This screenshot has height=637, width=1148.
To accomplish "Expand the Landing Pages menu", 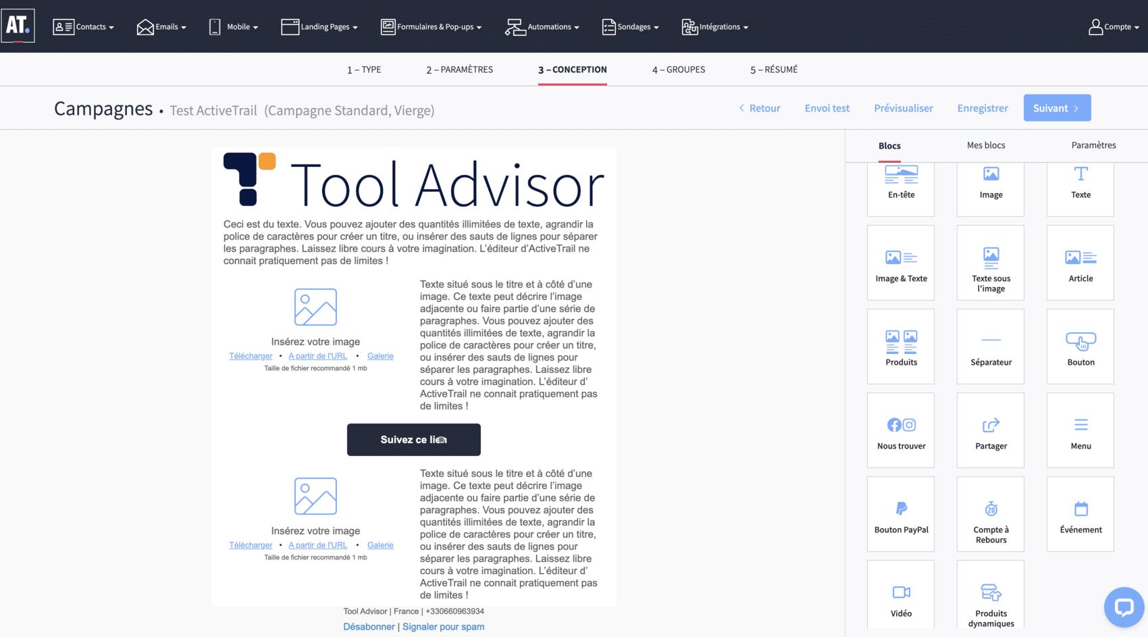I will 319,27.
